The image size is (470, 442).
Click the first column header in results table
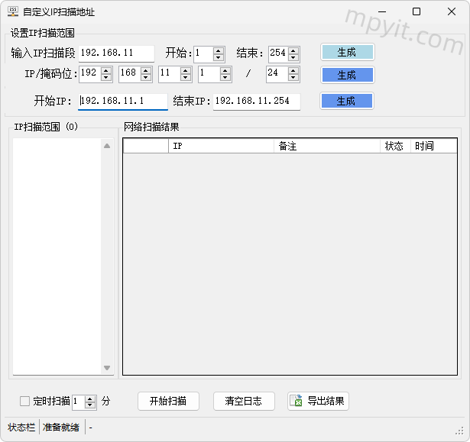[146, 146]
